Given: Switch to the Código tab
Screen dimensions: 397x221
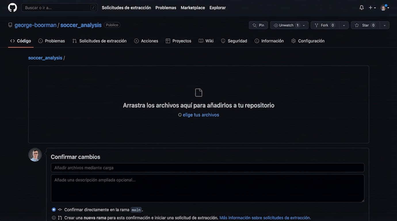Looking at the screenshot, I should pos(21,41).
